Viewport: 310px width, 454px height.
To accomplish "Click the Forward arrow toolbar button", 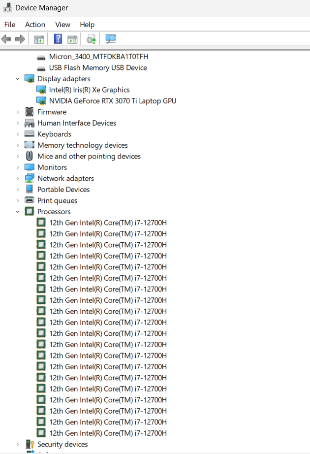I will (20, 39).
